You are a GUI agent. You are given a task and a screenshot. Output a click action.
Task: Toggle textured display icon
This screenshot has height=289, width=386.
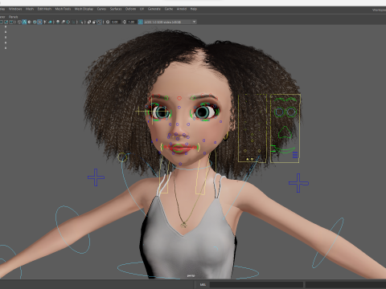coord(39,22)
